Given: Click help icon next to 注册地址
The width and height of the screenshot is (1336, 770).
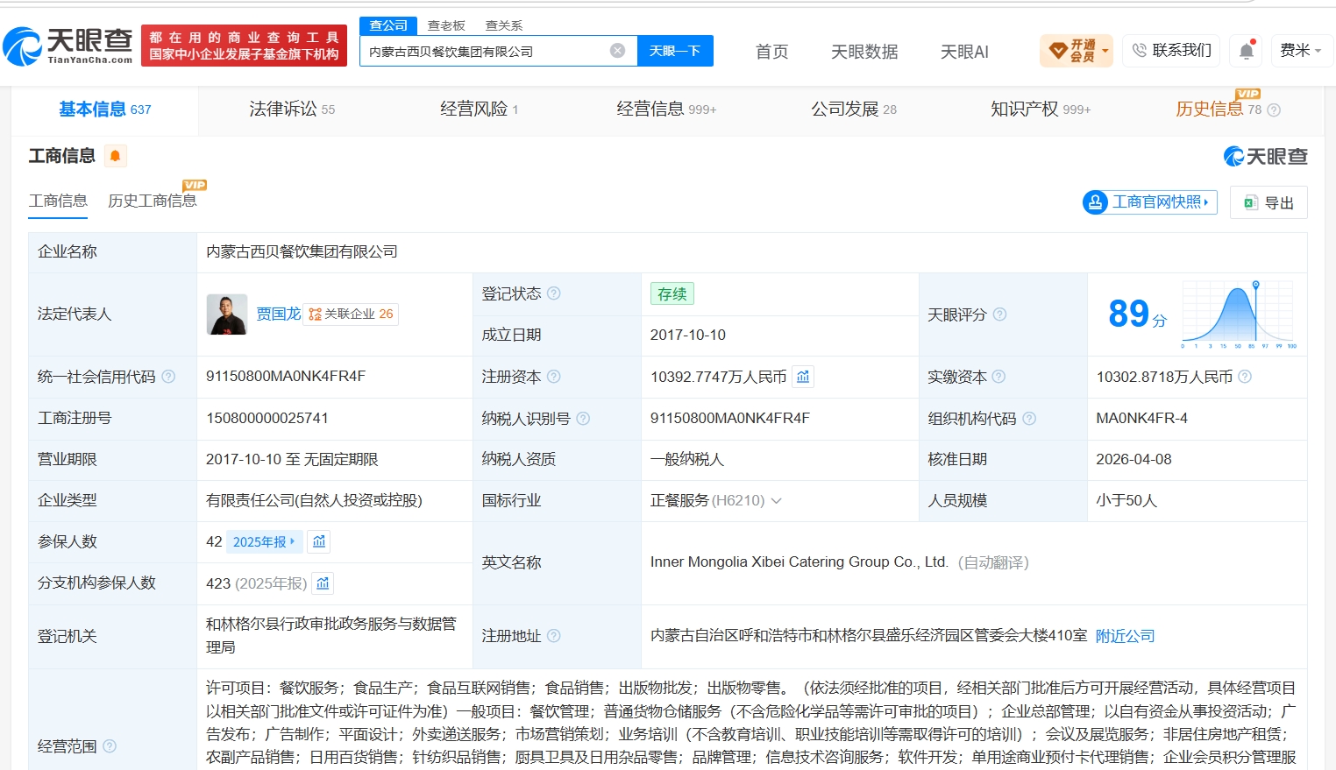Looking at the screenshot, I should 554,636.
